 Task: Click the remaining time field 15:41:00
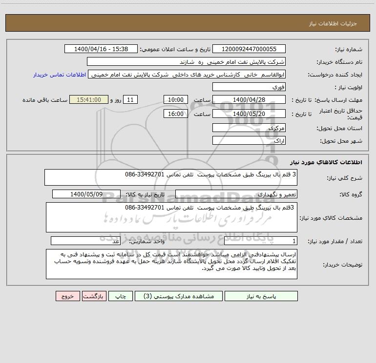pos(89,99)
